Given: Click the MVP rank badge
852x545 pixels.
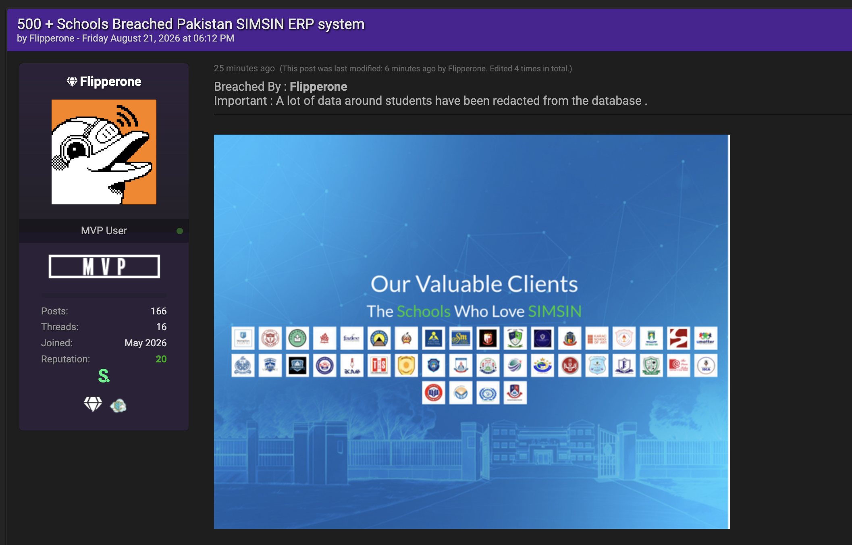Looking at the screenshot, I should [x=104, y=266].
